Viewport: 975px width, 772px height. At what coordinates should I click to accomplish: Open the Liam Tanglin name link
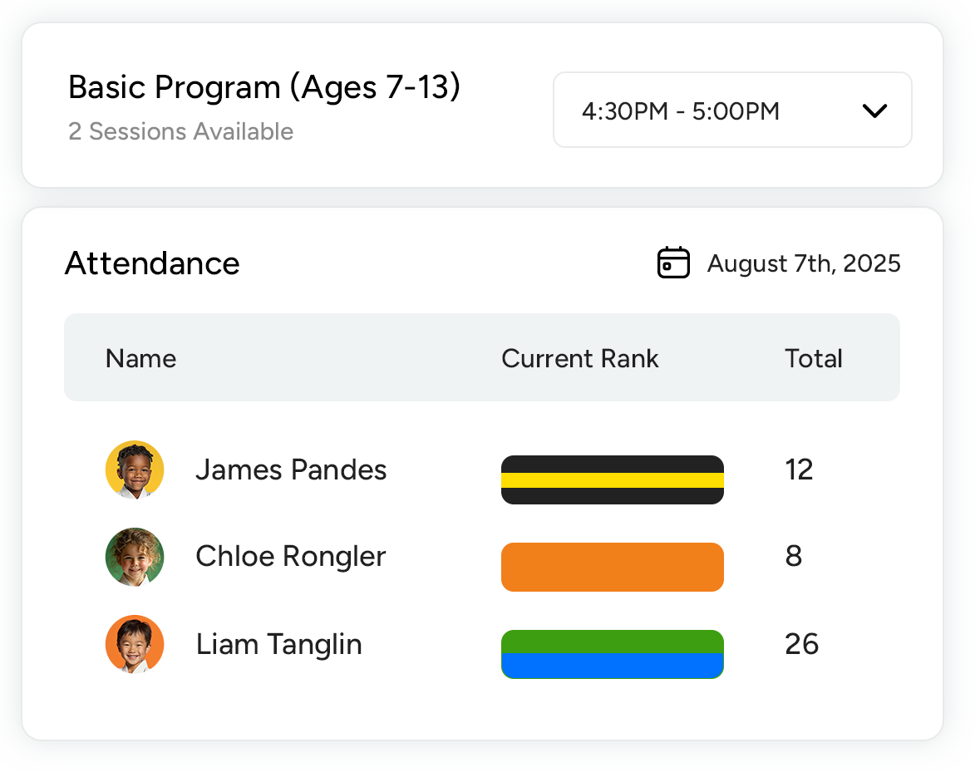[278, 644]
